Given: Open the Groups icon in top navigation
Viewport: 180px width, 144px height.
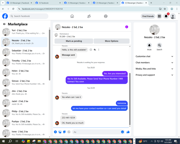Looking at the screenshot, I should point(106,16).
